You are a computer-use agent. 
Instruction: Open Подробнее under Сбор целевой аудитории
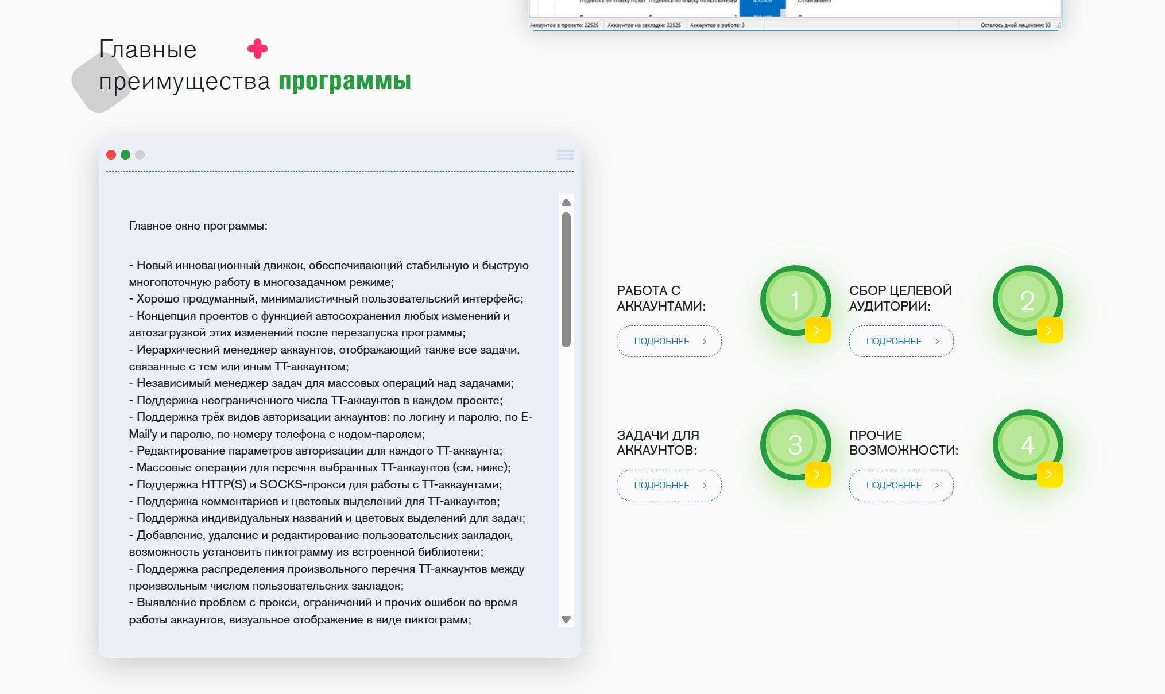coord(901,341)
